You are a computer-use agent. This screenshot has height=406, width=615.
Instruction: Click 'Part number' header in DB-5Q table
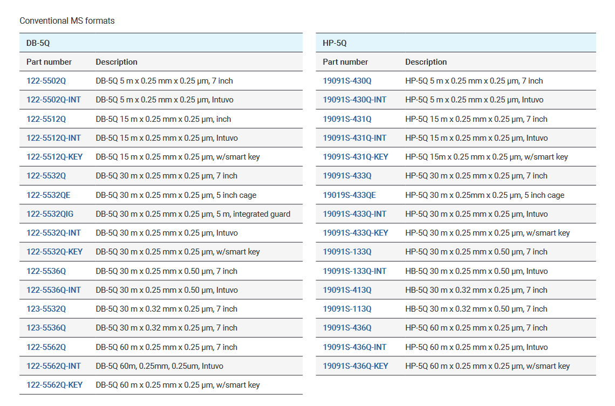(49, 62)
